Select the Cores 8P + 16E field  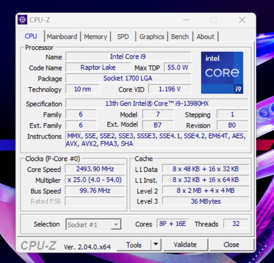pos(172,224)
